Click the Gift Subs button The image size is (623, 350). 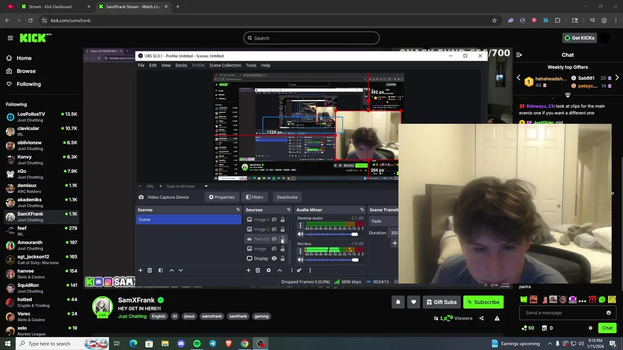pos(441,302)
